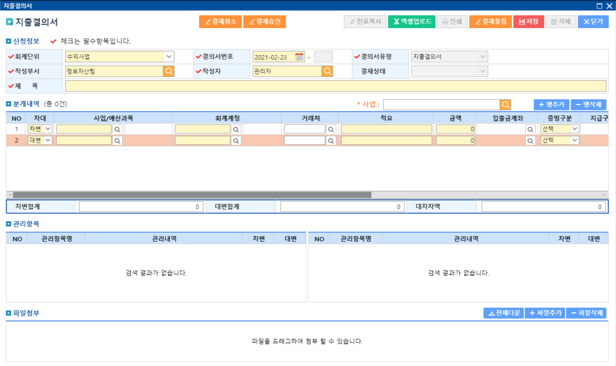
Task: Open row 2 대변 dropdown
Action: click(40, 140)
